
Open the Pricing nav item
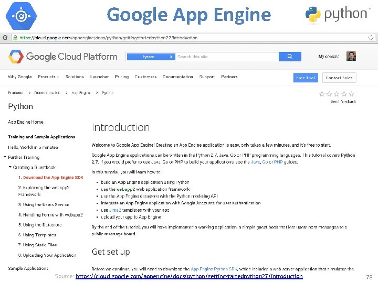point(122,77)
